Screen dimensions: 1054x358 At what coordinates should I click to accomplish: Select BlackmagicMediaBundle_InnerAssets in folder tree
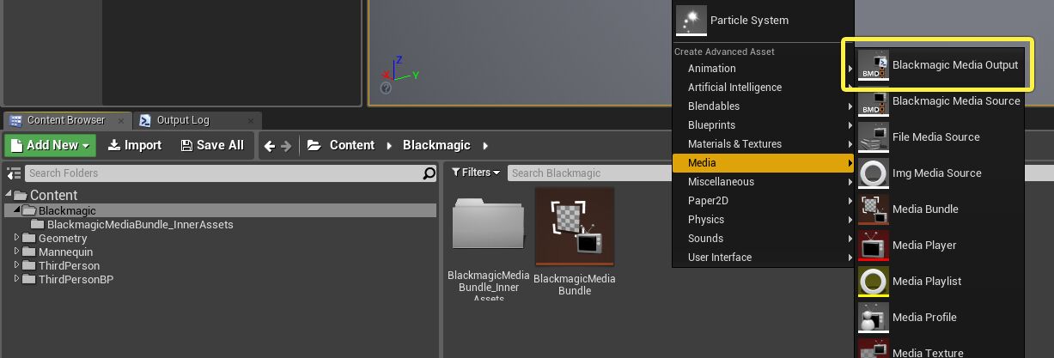pyautogui.click(x=222, y=224)
